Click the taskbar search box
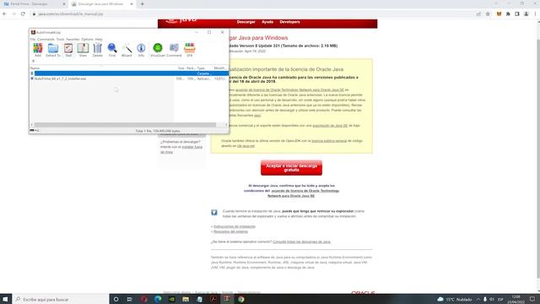 [x=61, y=299]
